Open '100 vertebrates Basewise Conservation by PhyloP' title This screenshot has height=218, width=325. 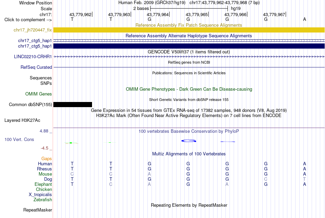[189, 131]
